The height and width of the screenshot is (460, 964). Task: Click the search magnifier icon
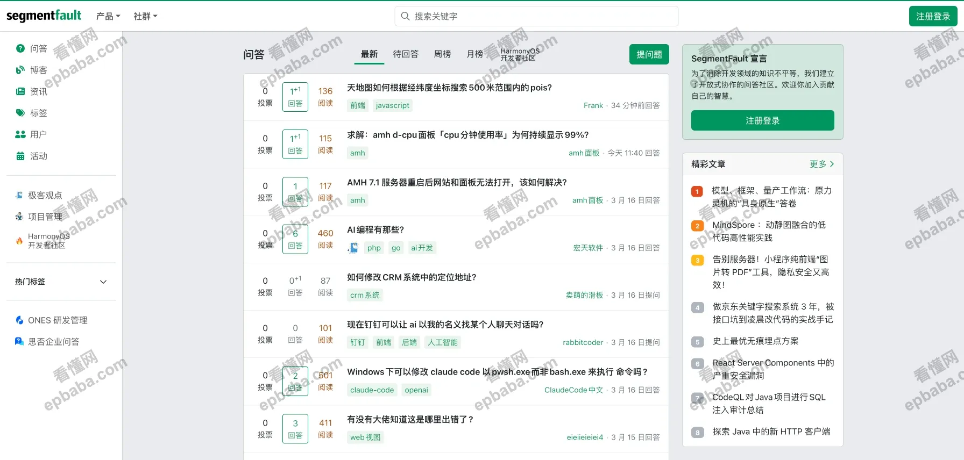coord(406,16)
